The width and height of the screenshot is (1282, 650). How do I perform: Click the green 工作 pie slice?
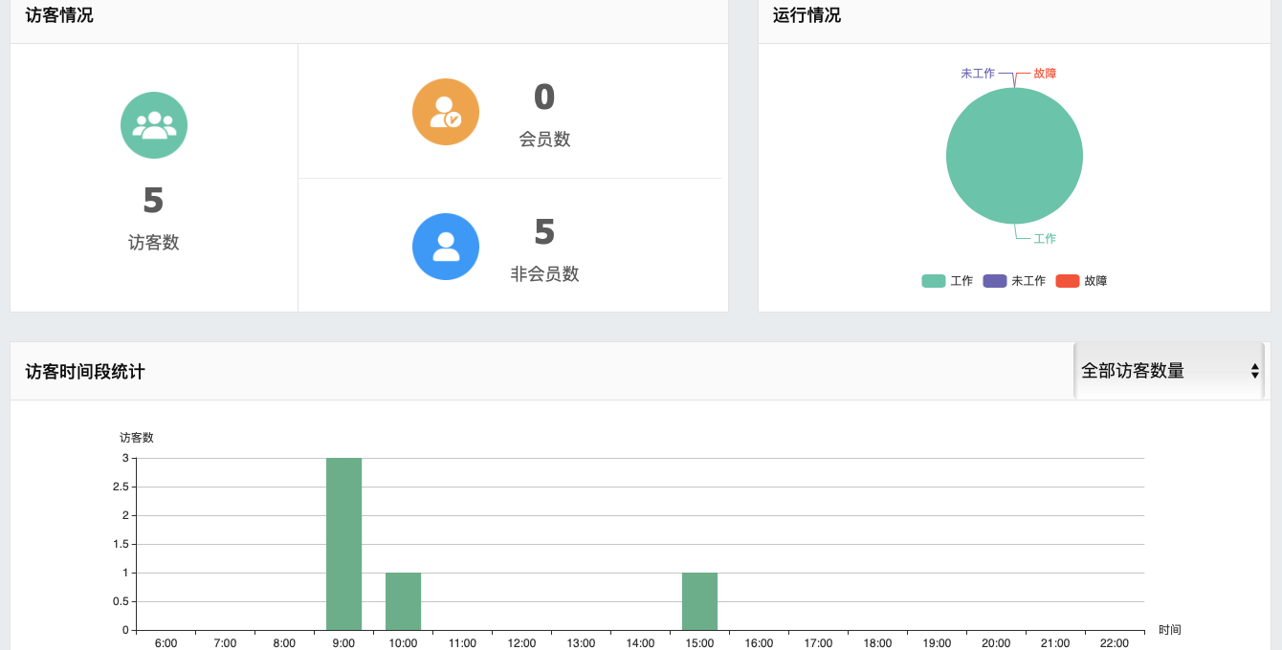click(1014, 157)
